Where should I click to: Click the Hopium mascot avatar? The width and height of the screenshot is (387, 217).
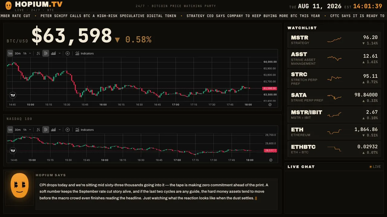20,185
